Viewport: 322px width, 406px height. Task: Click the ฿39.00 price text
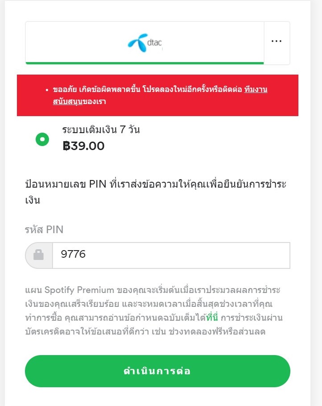pos(84,146)
